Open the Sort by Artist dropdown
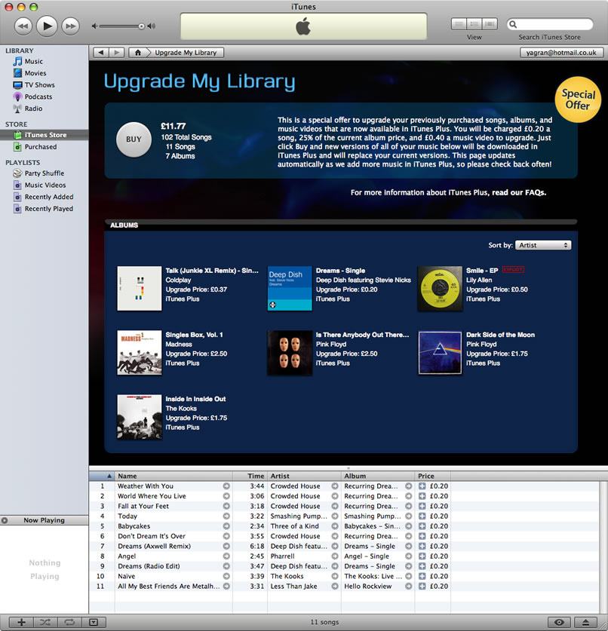This screenshot has width=608, height=631. (x=543, y=245)
